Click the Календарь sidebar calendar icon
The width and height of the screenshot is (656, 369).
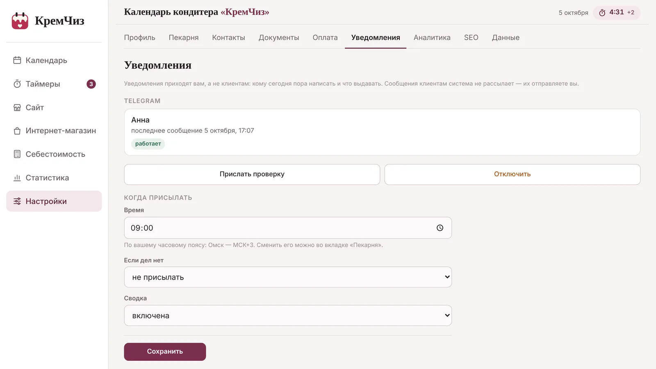coord(17,60)
